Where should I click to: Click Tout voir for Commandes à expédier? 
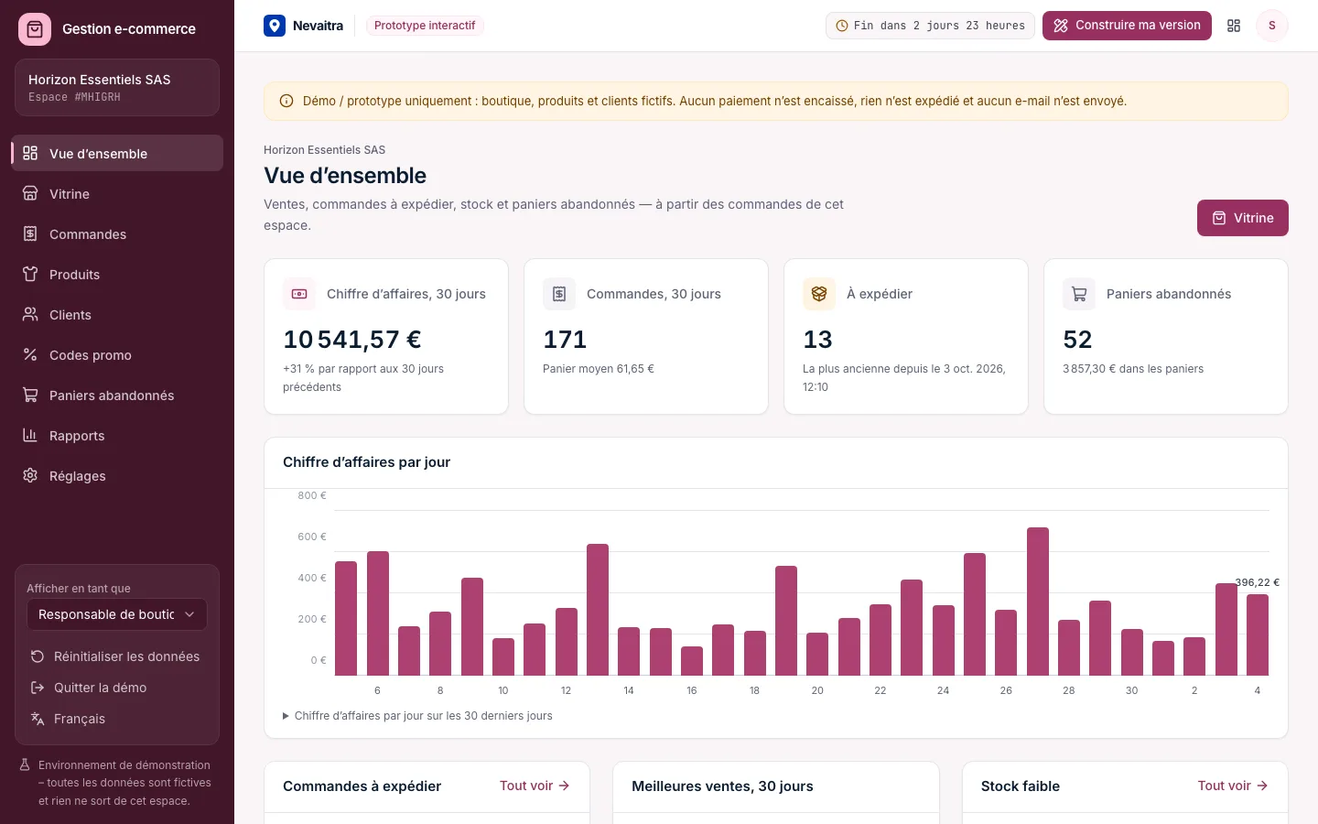pyautogui.click(x=535, y=786)
